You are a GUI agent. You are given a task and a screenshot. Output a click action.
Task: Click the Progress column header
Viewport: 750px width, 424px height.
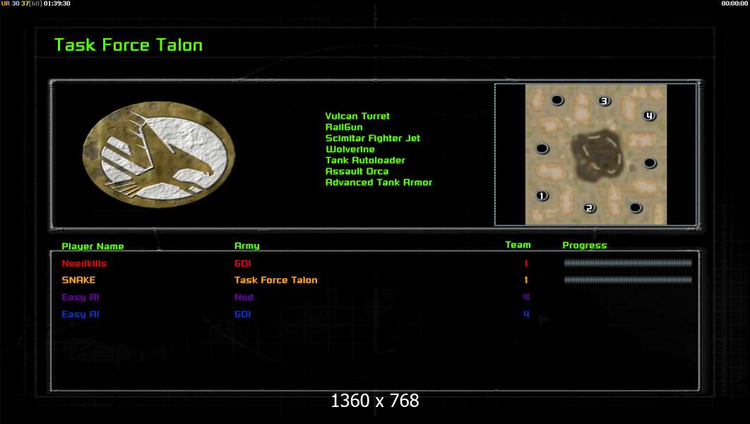[585, 245]
